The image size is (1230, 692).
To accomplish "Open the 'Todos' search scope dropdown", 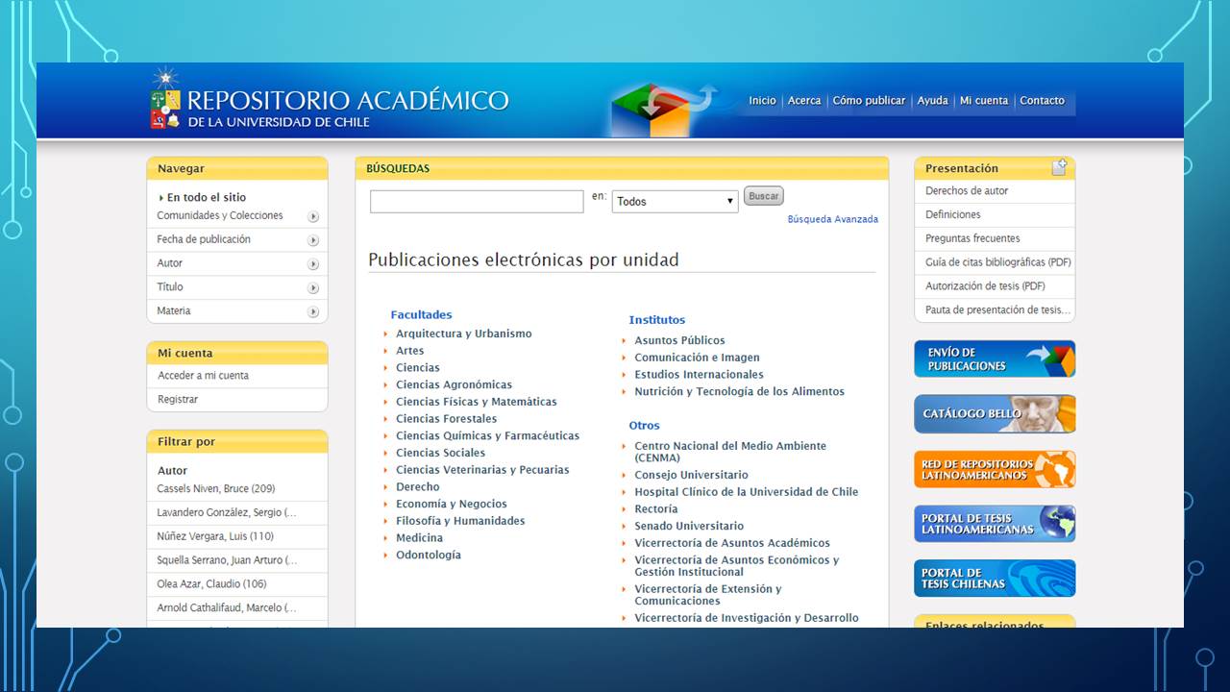I will click(x=676, y=202).
